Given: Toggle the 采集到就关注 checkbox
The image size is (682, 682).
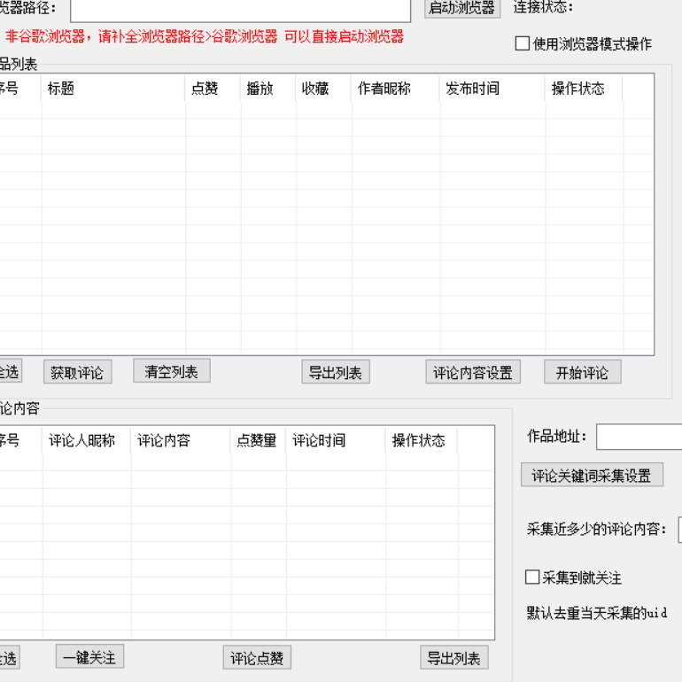Looking at the screenshot, I should [x=532, y=577].
